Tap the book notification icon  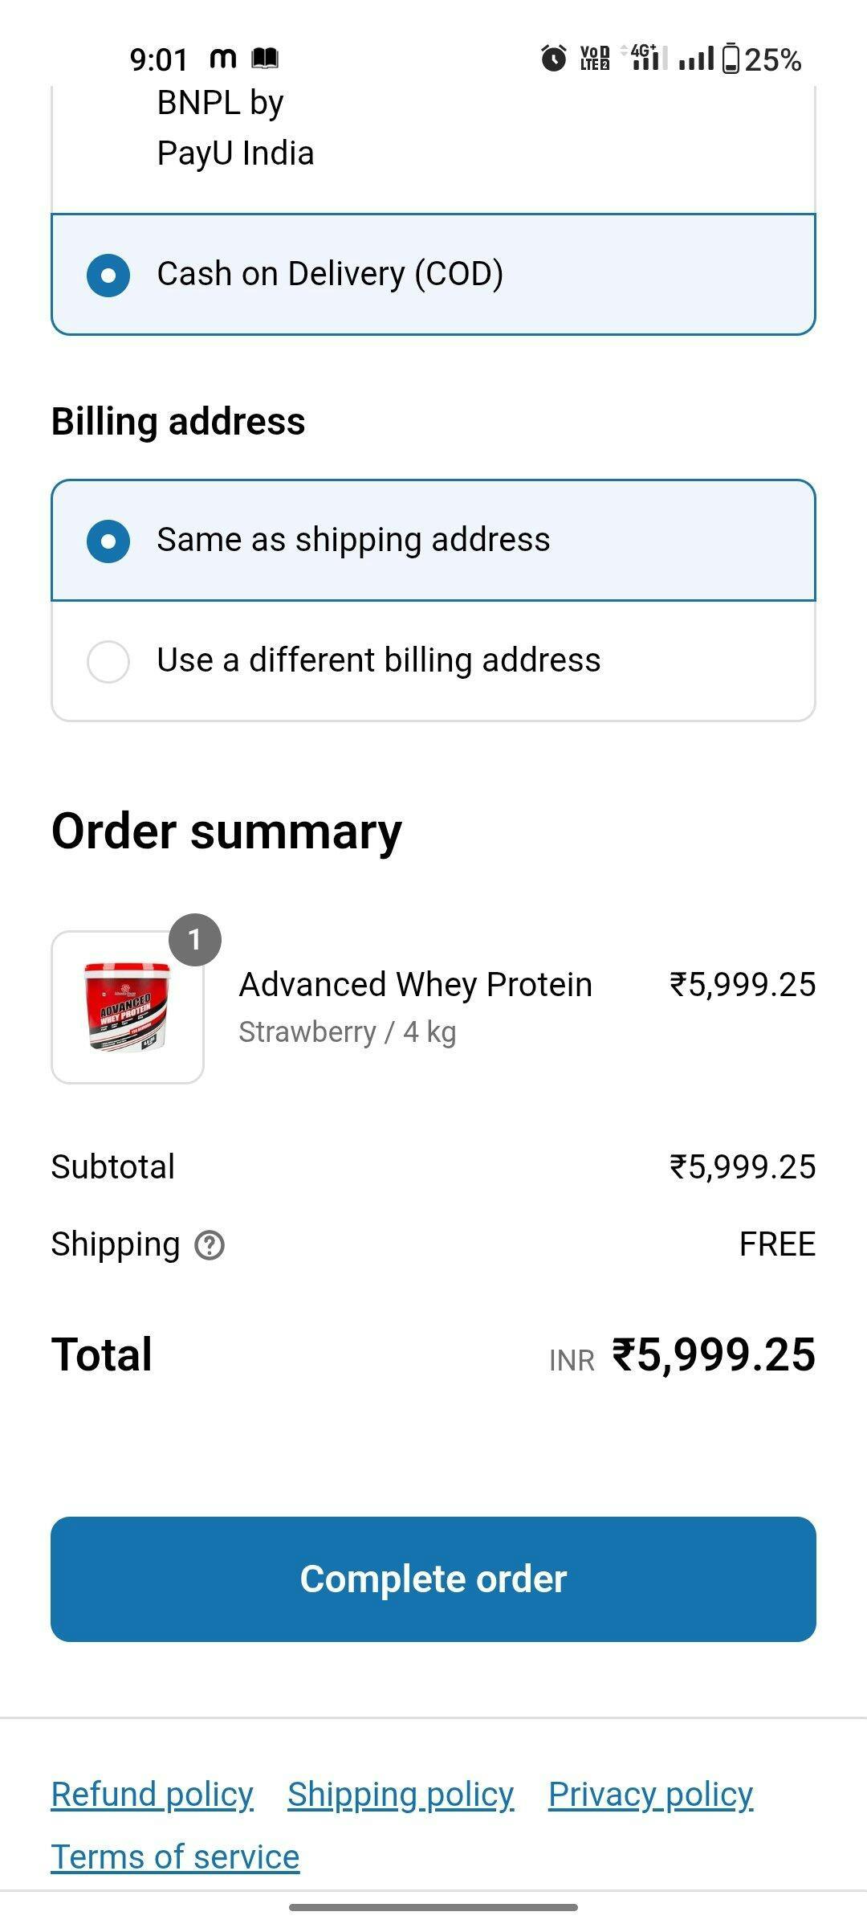click(x=265, y=58)
